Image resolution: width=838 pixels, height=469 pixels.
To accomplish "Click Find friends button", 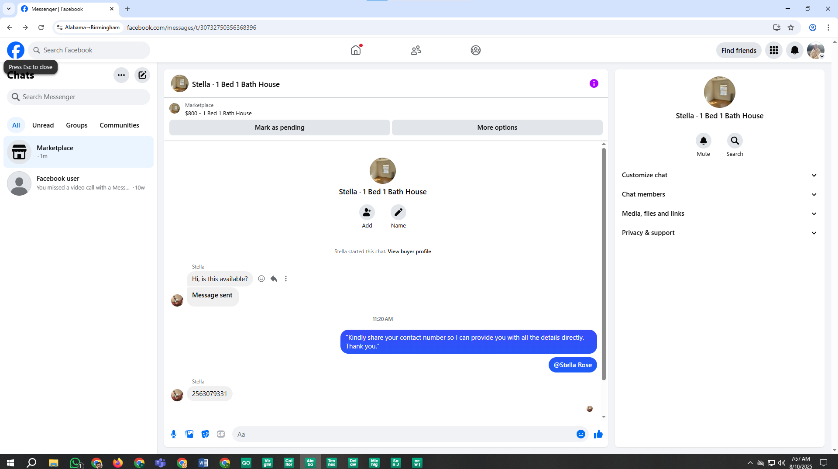I will point(739,50).
